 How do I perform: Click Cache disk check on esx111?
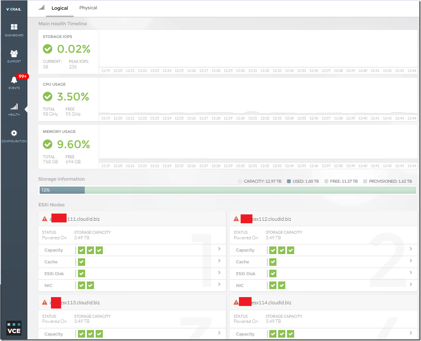tap(82, 262)
